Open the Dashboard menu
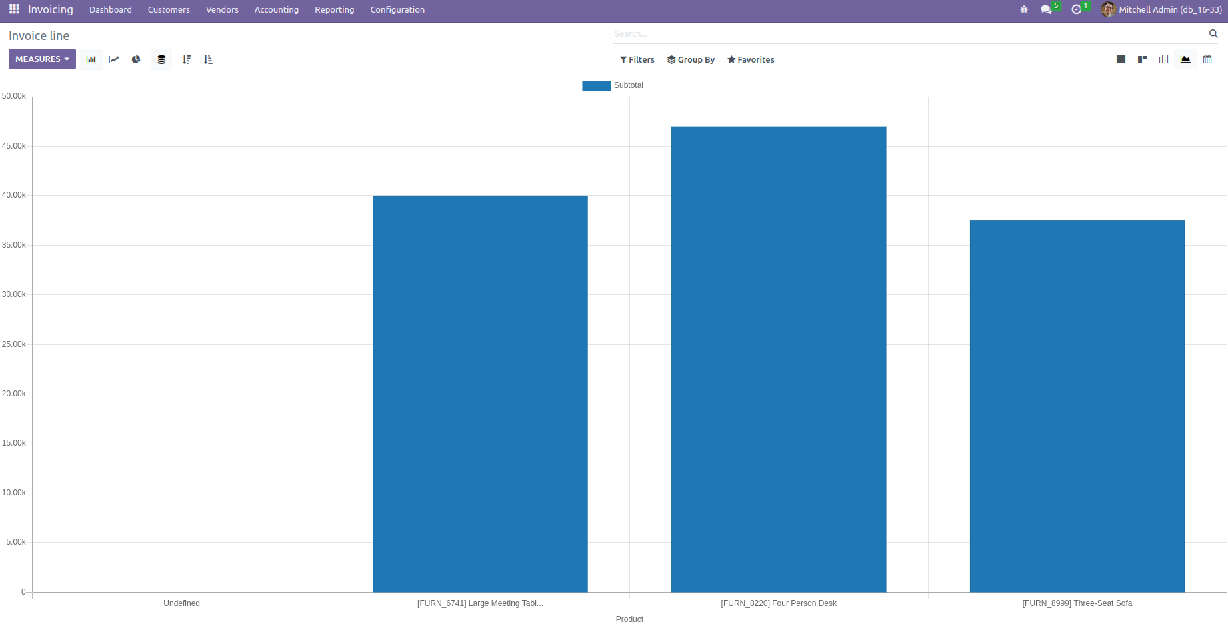This screenshot has height=624, width=1228. tap(111, 9)
